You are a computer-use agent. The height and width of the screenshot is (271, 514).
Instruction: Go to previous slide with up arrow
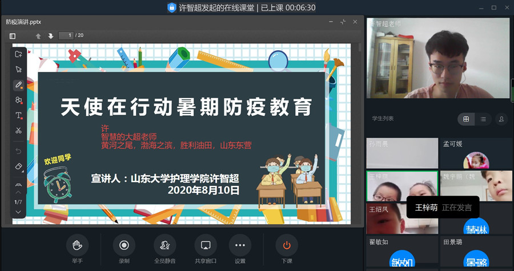click(x=38, y=36)
